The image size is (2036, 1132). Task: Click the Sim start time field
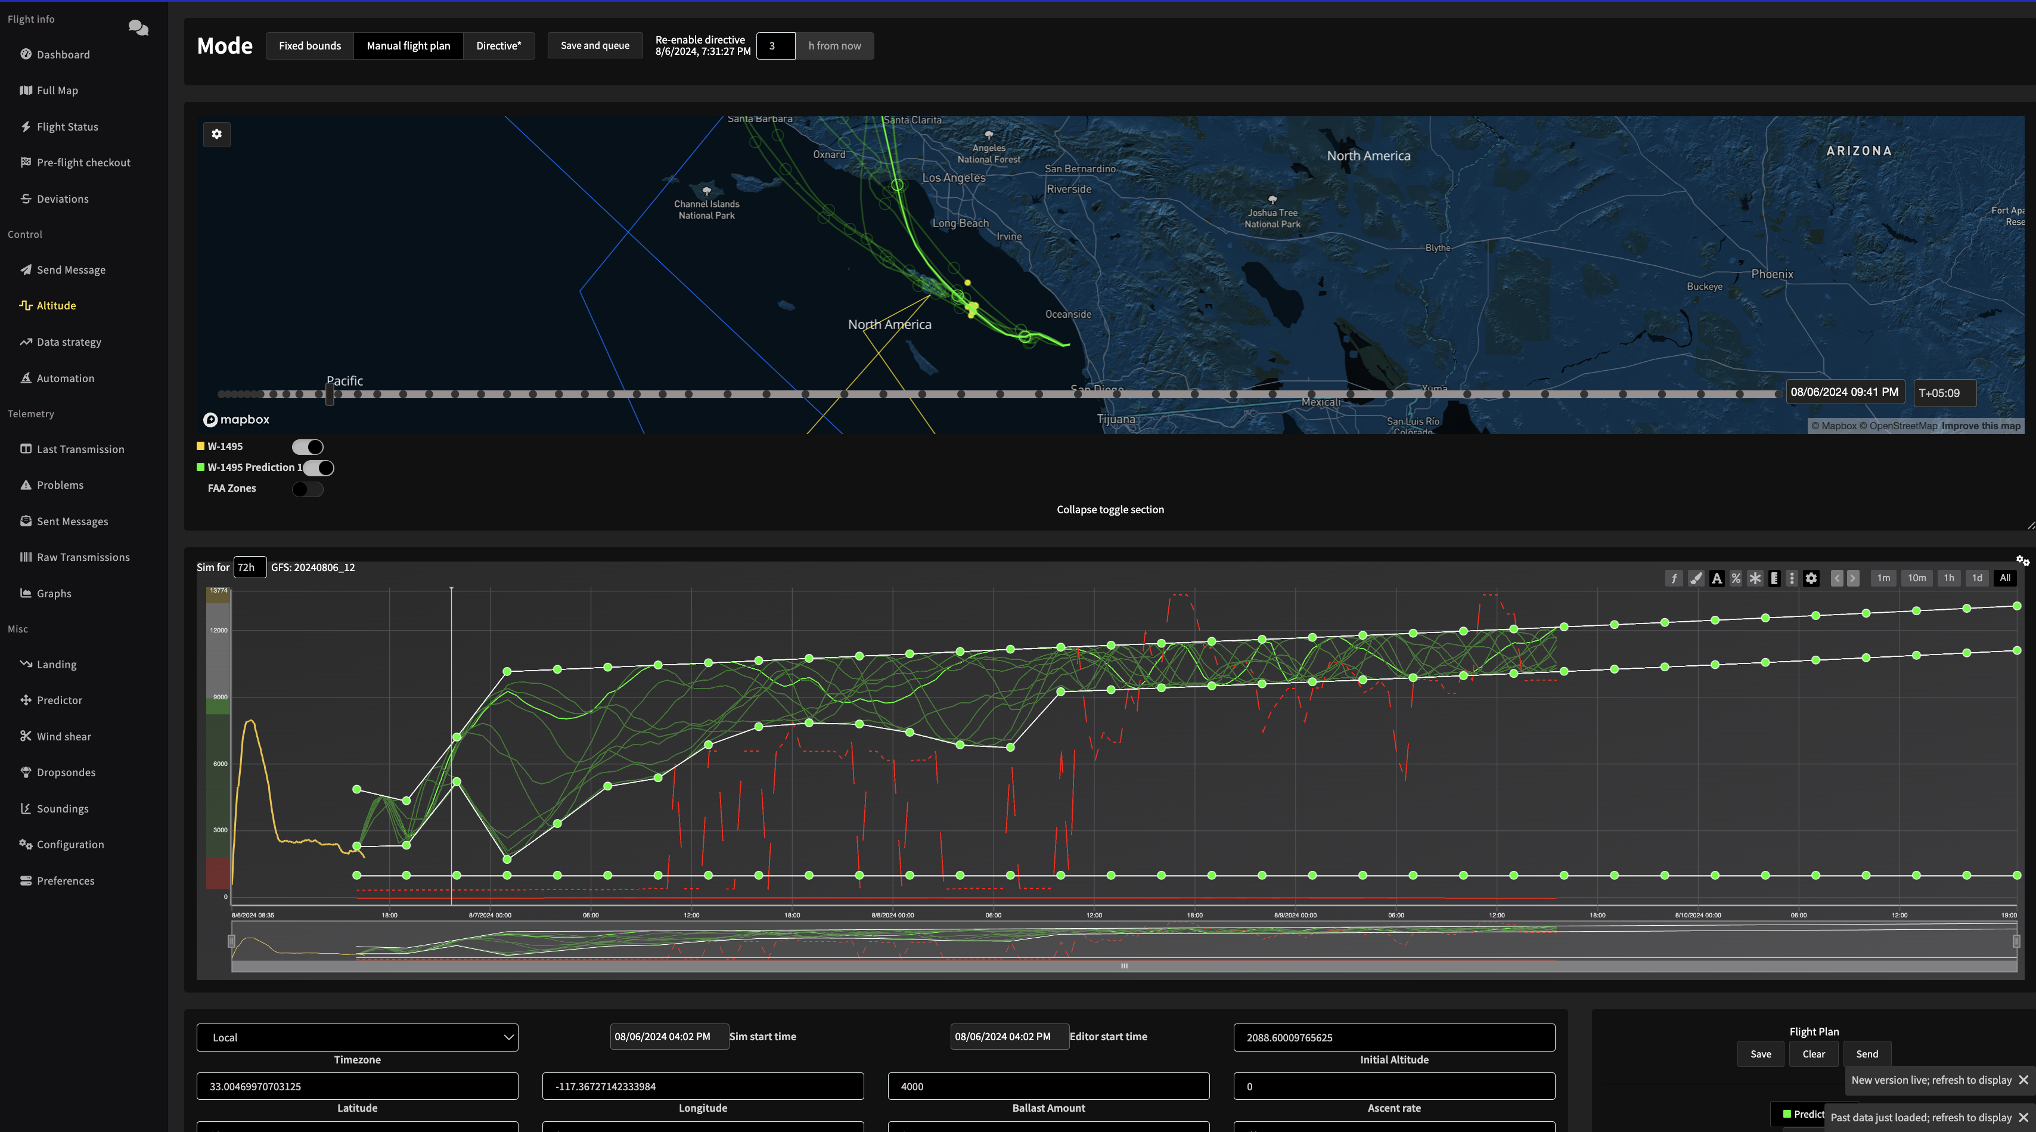669,1037
